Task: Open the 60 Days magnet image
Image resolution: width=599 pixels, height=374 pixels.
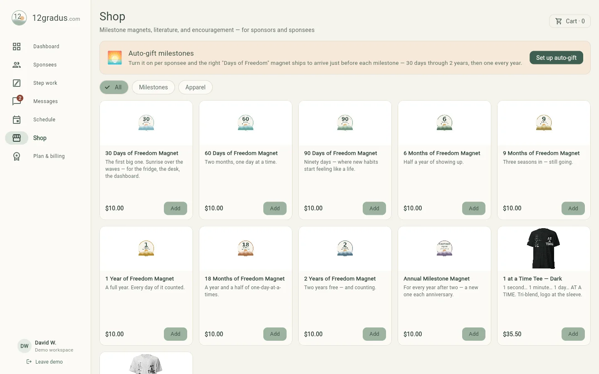Action: tap(245, 123)
